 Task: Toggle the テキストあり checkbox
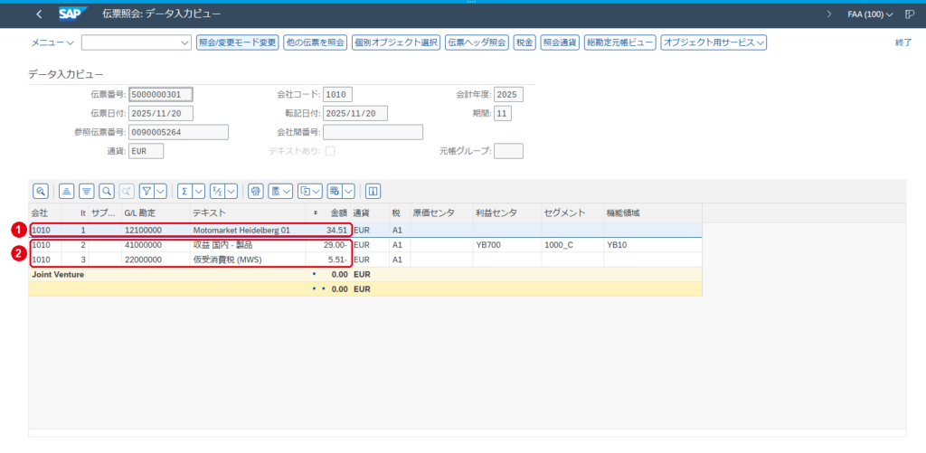click(x=330, y=151)
